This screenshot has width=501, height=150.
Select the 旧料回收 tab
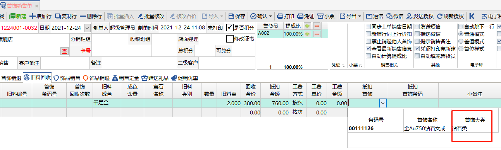tap(37, 78)
